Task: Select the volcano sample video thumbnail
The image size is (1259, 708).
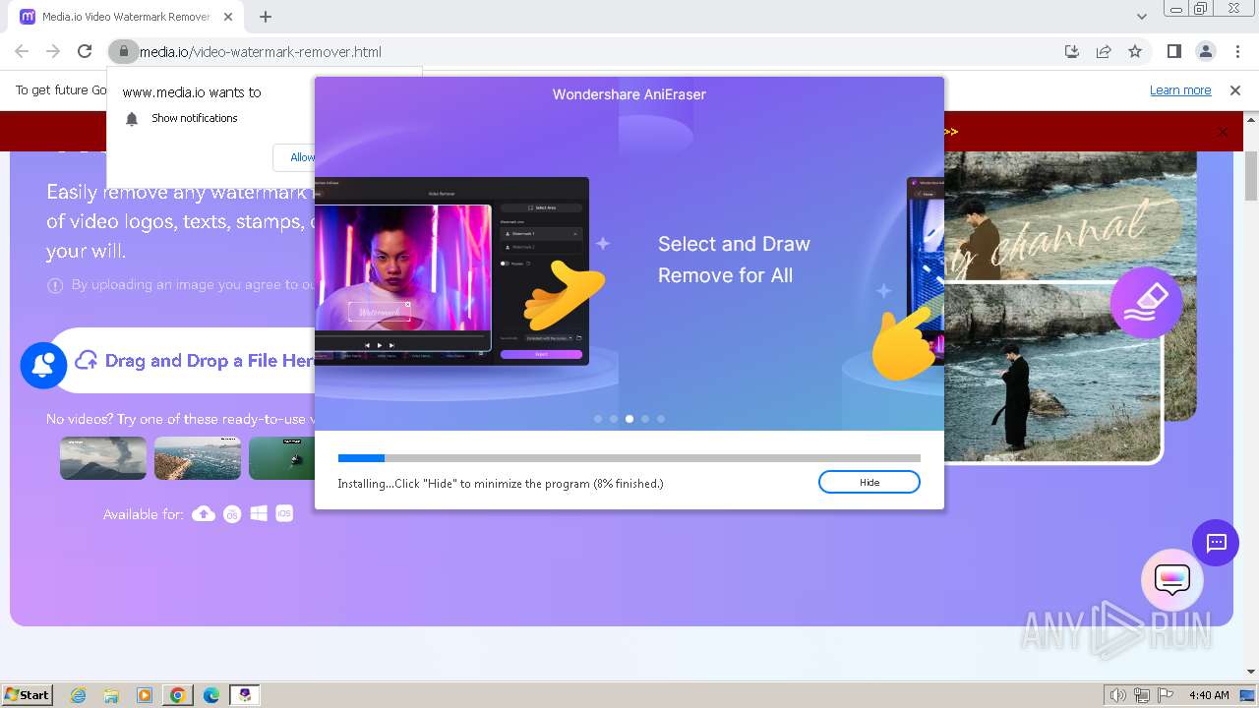Action: [103, 458]
